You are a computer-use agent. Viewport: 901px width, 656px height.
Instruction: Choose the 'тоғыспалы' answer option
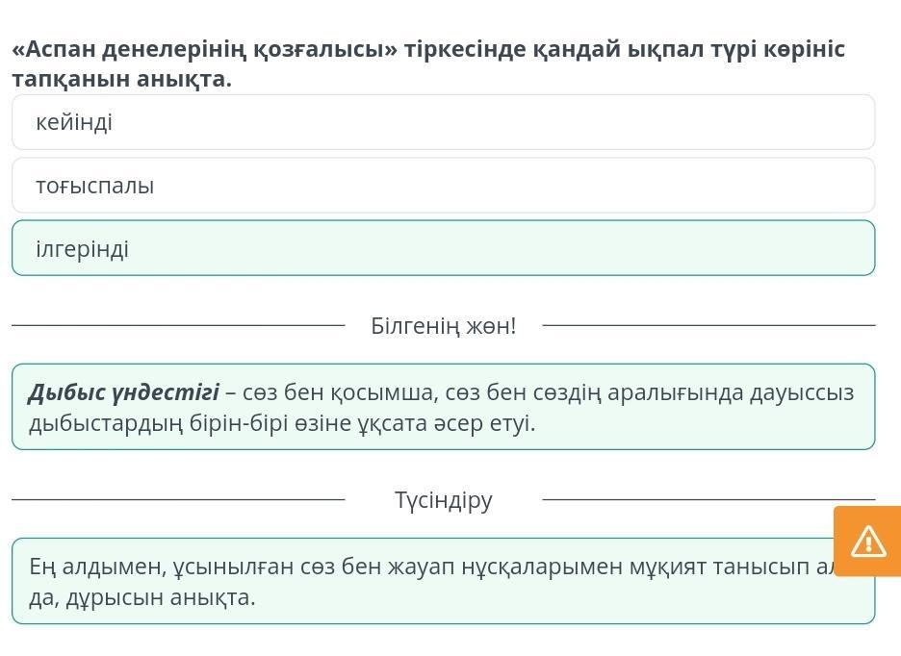tap(443, 186)
